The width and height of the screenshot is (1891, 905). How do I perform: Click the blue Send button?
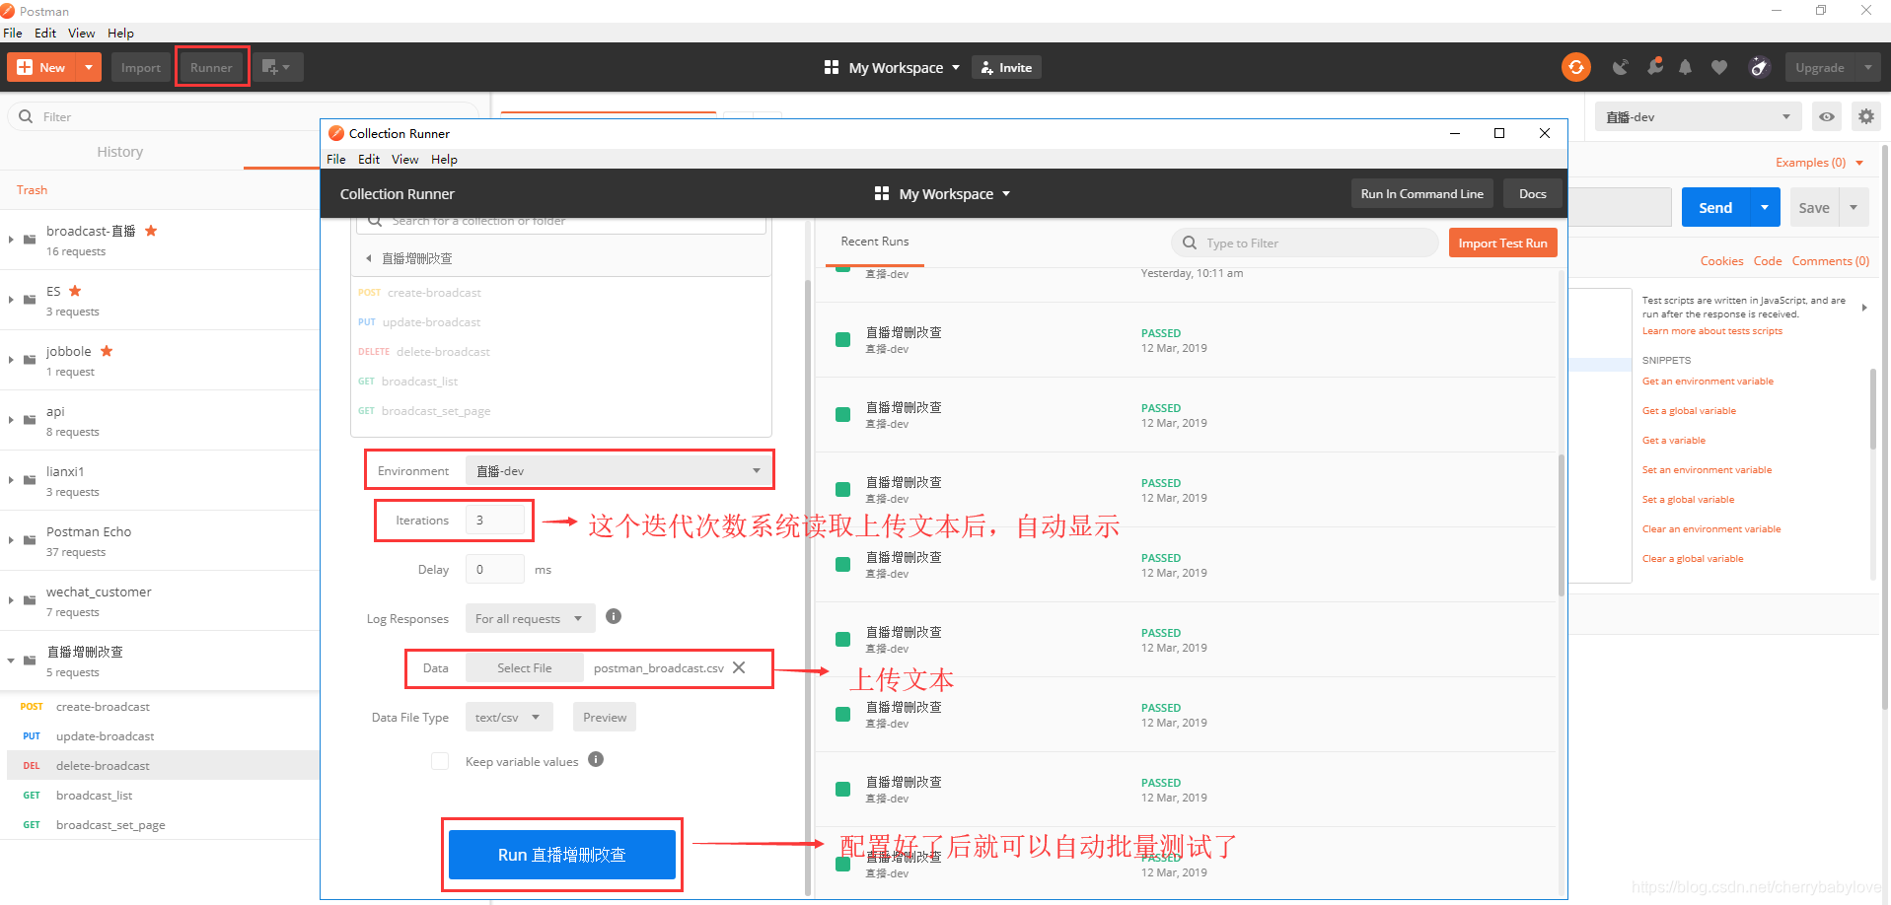tap(1714, 207)
